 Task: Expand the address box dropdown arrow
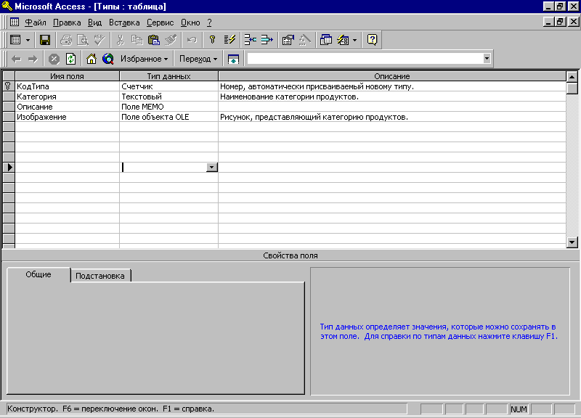click(x=487, y=59)
